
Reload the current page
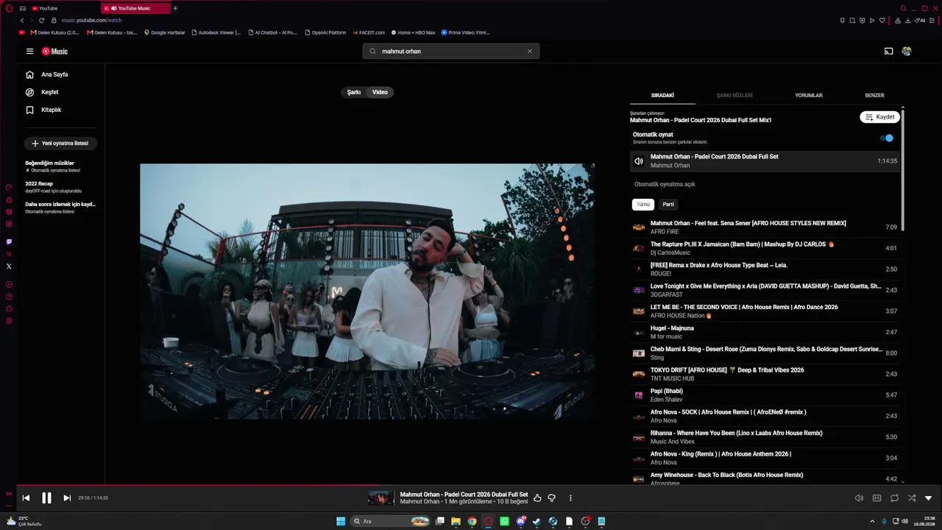click(x=42, y=21)
